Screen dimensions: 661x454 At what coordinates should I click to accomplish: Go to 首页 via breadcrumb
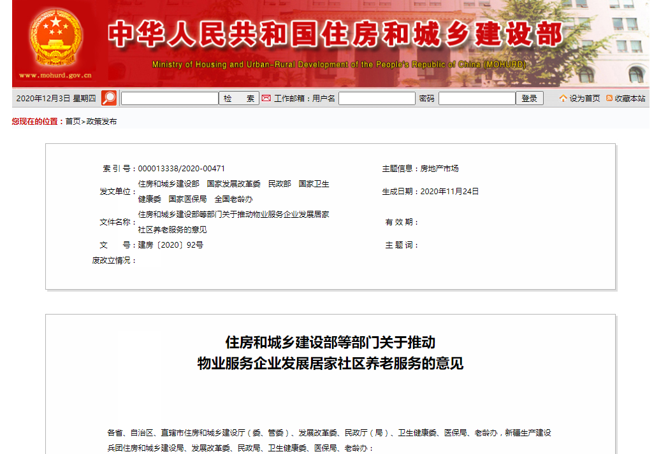pos(73,122)
